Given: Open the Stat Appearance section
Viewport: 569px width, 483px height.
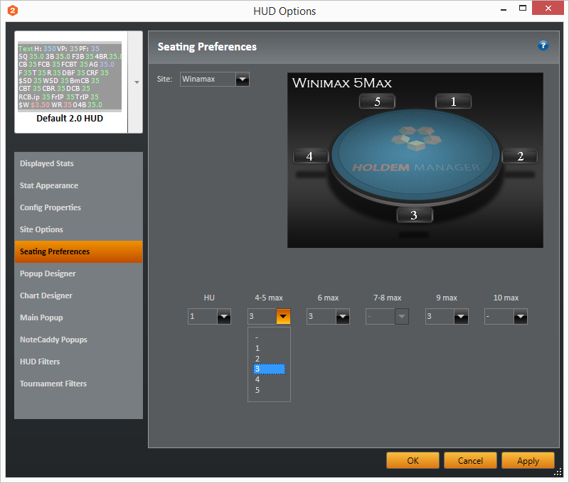Looking at the screenshot, I should pos(78,185).
